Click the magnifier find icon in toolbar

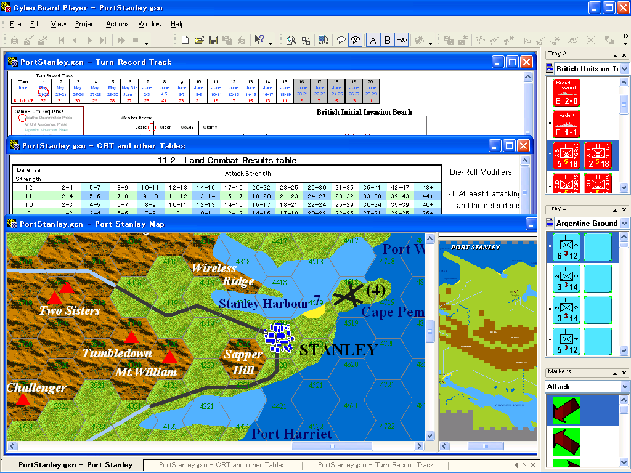coord(291,40)
